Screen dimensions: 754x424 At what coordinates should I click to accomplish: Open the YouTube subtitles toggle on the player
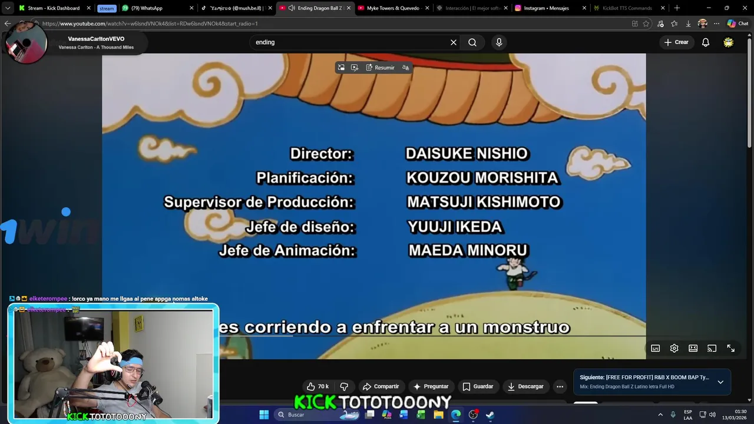655,348
